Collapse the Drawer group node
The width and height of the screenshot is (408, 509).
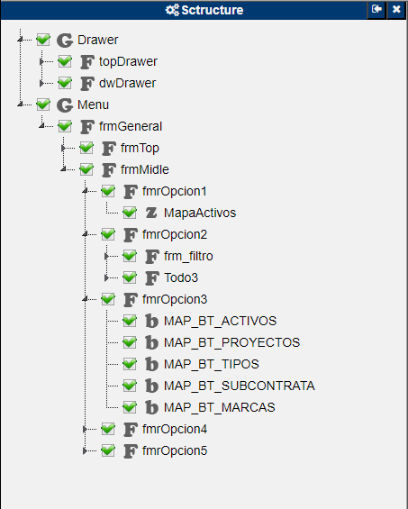click(x=20, y=40)
